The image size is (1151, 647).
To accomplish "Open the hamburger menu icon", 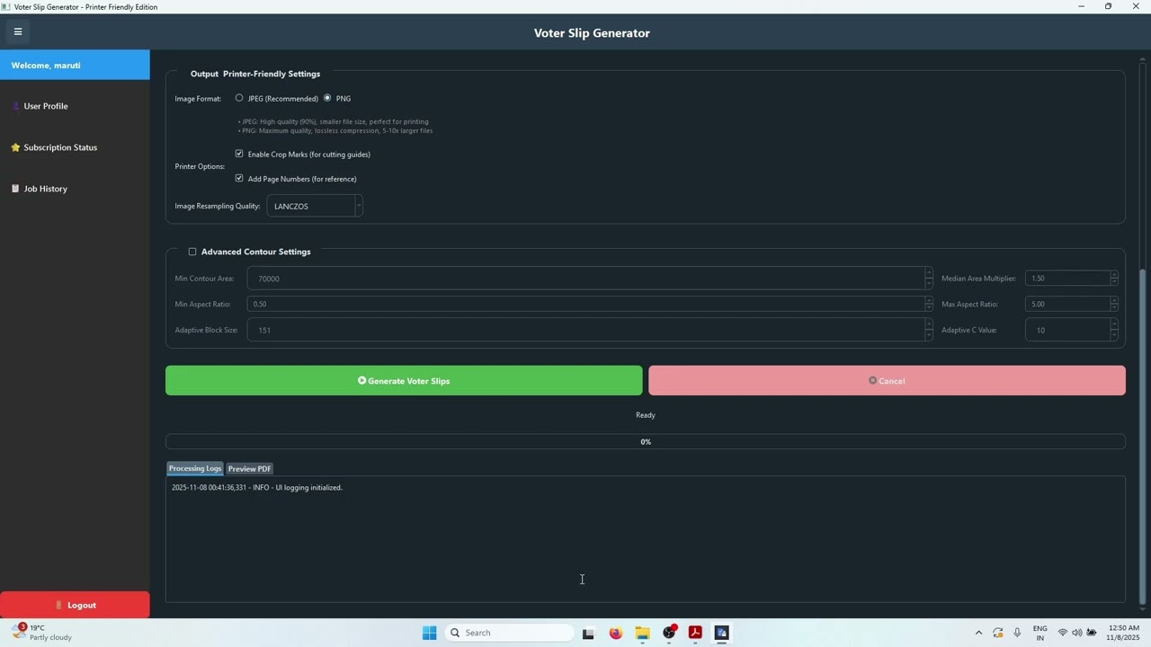I will click(x=17, y=31).
